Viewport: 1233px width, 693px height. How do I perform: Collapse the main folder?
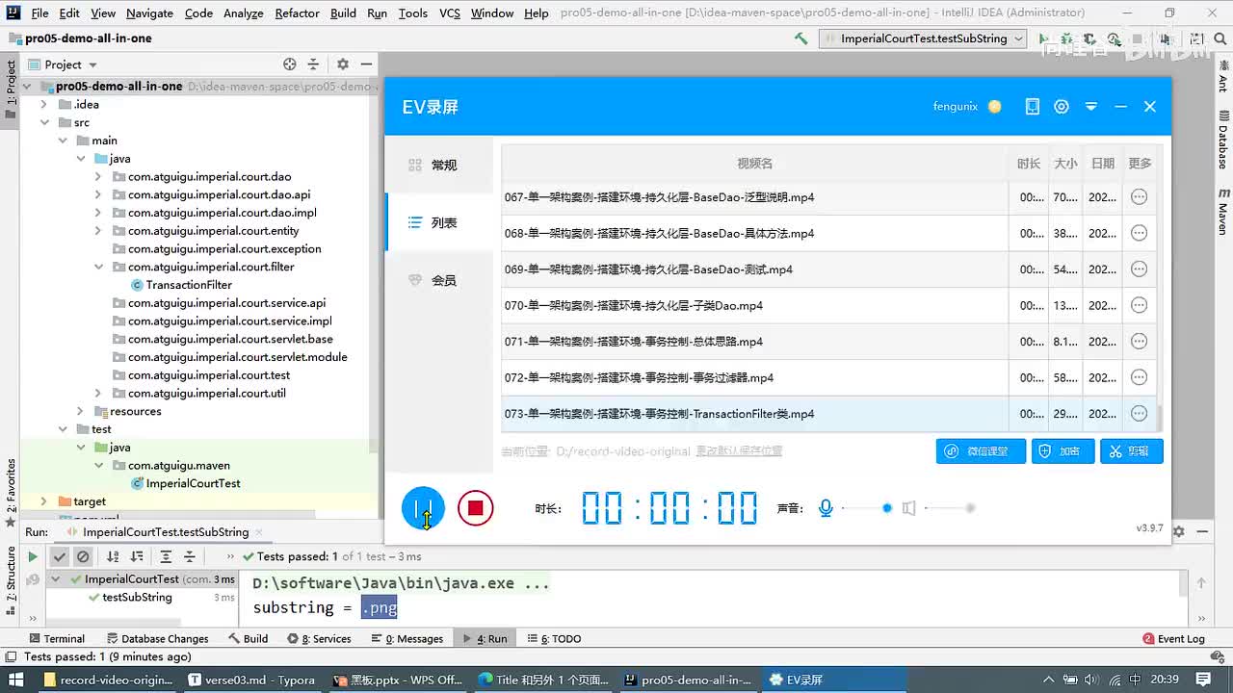pyautogui.click(x=63, y=141)
